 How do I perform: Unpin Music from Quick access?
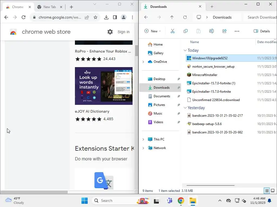coord(179,113)
